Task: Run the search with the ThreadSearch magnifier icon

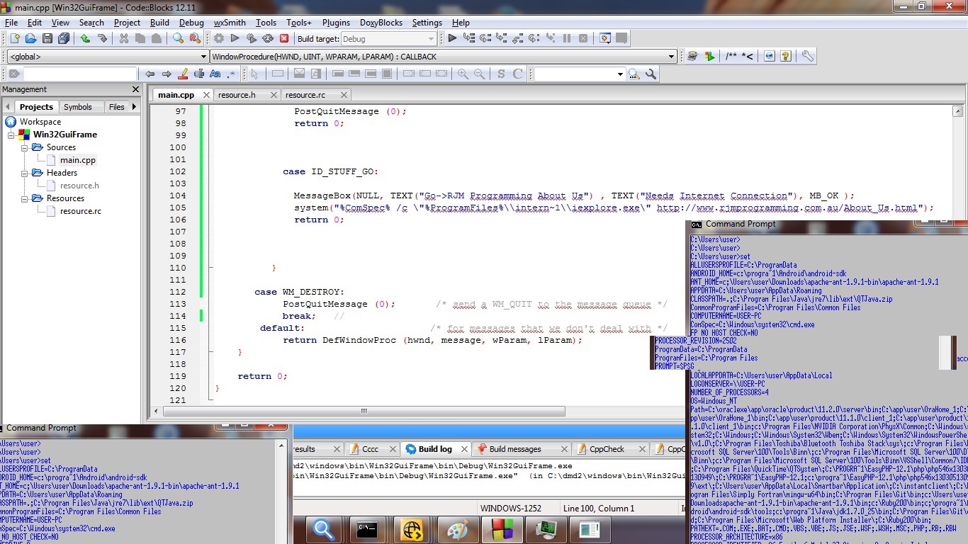Action: click(x=634, y=74)
